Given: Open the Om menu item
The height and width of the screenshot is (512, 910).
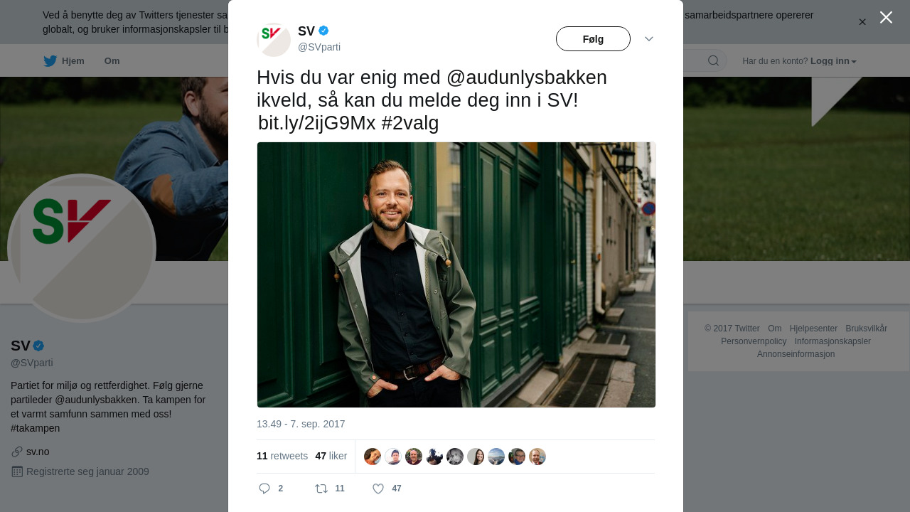Looking at the screenshot, I should click(112, 61).
